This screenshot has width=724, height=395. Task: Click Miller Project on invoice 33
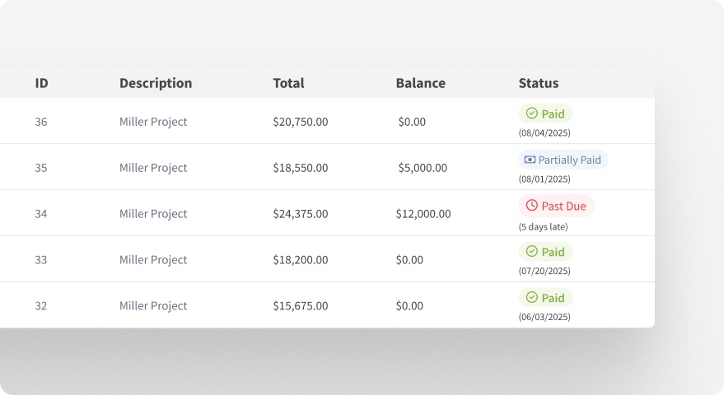tap(153, 260)
